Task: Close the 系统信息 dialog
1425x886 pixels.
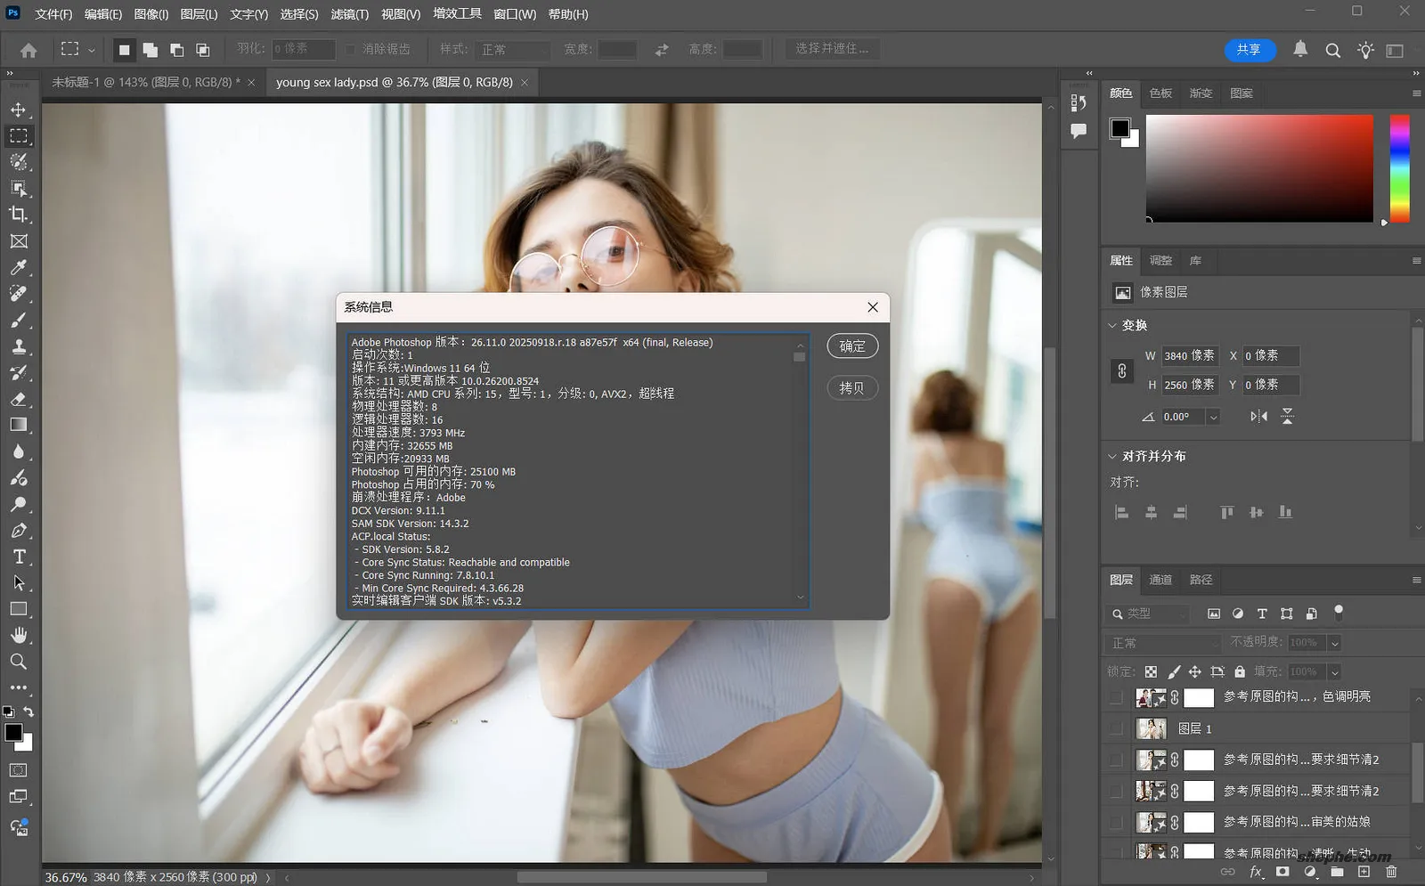Action: [873, 307]
